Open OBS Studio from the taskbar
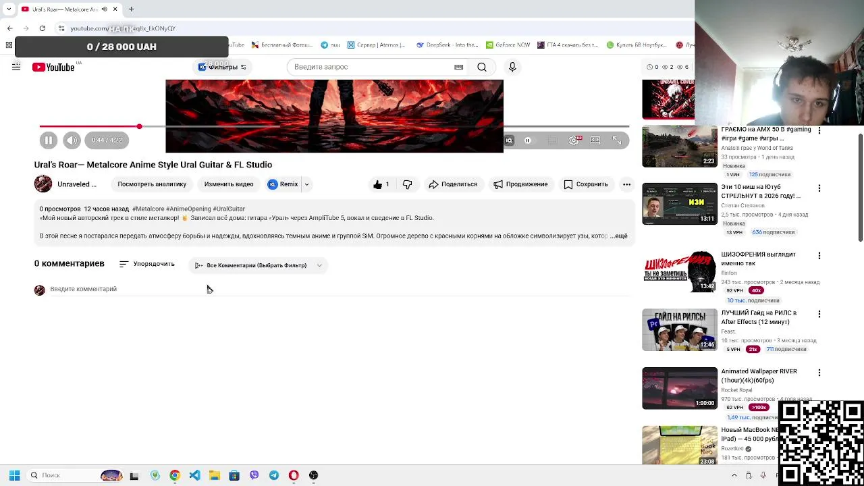Viewport: 864px width, 486px height. [x=313, y=475]
